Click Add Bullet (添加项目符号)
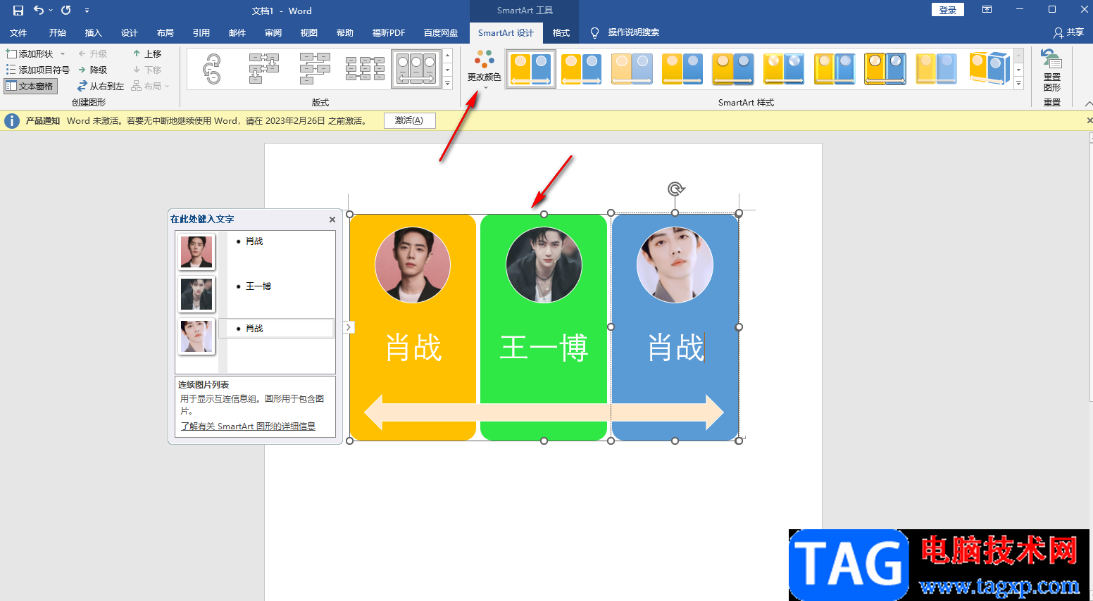Screen dimensions: 1093x601 pos(38,70)
